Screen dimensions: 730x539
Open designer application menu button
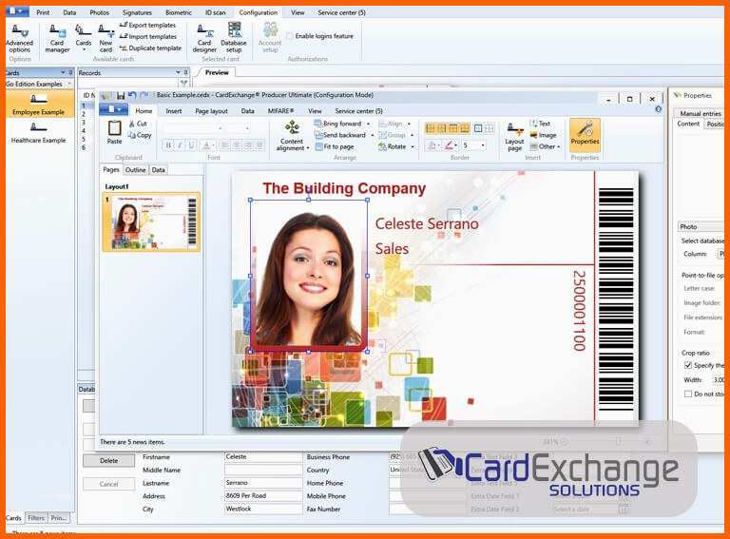click(113, 109)
